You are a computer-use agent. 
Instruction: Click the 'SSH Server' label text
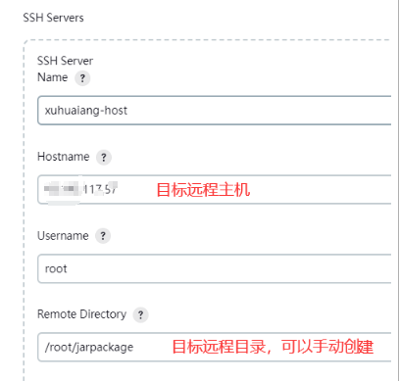(65, 61)
